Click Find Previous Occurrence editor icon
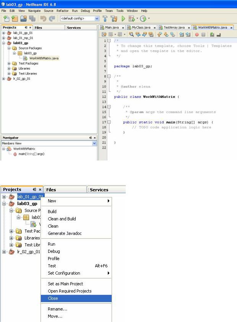 click(138, 34)
